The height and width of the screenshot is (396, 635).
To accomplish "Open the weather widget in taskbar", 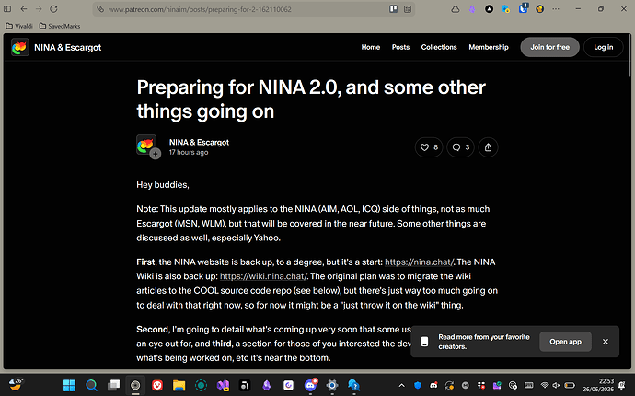I will coord(17,384).
